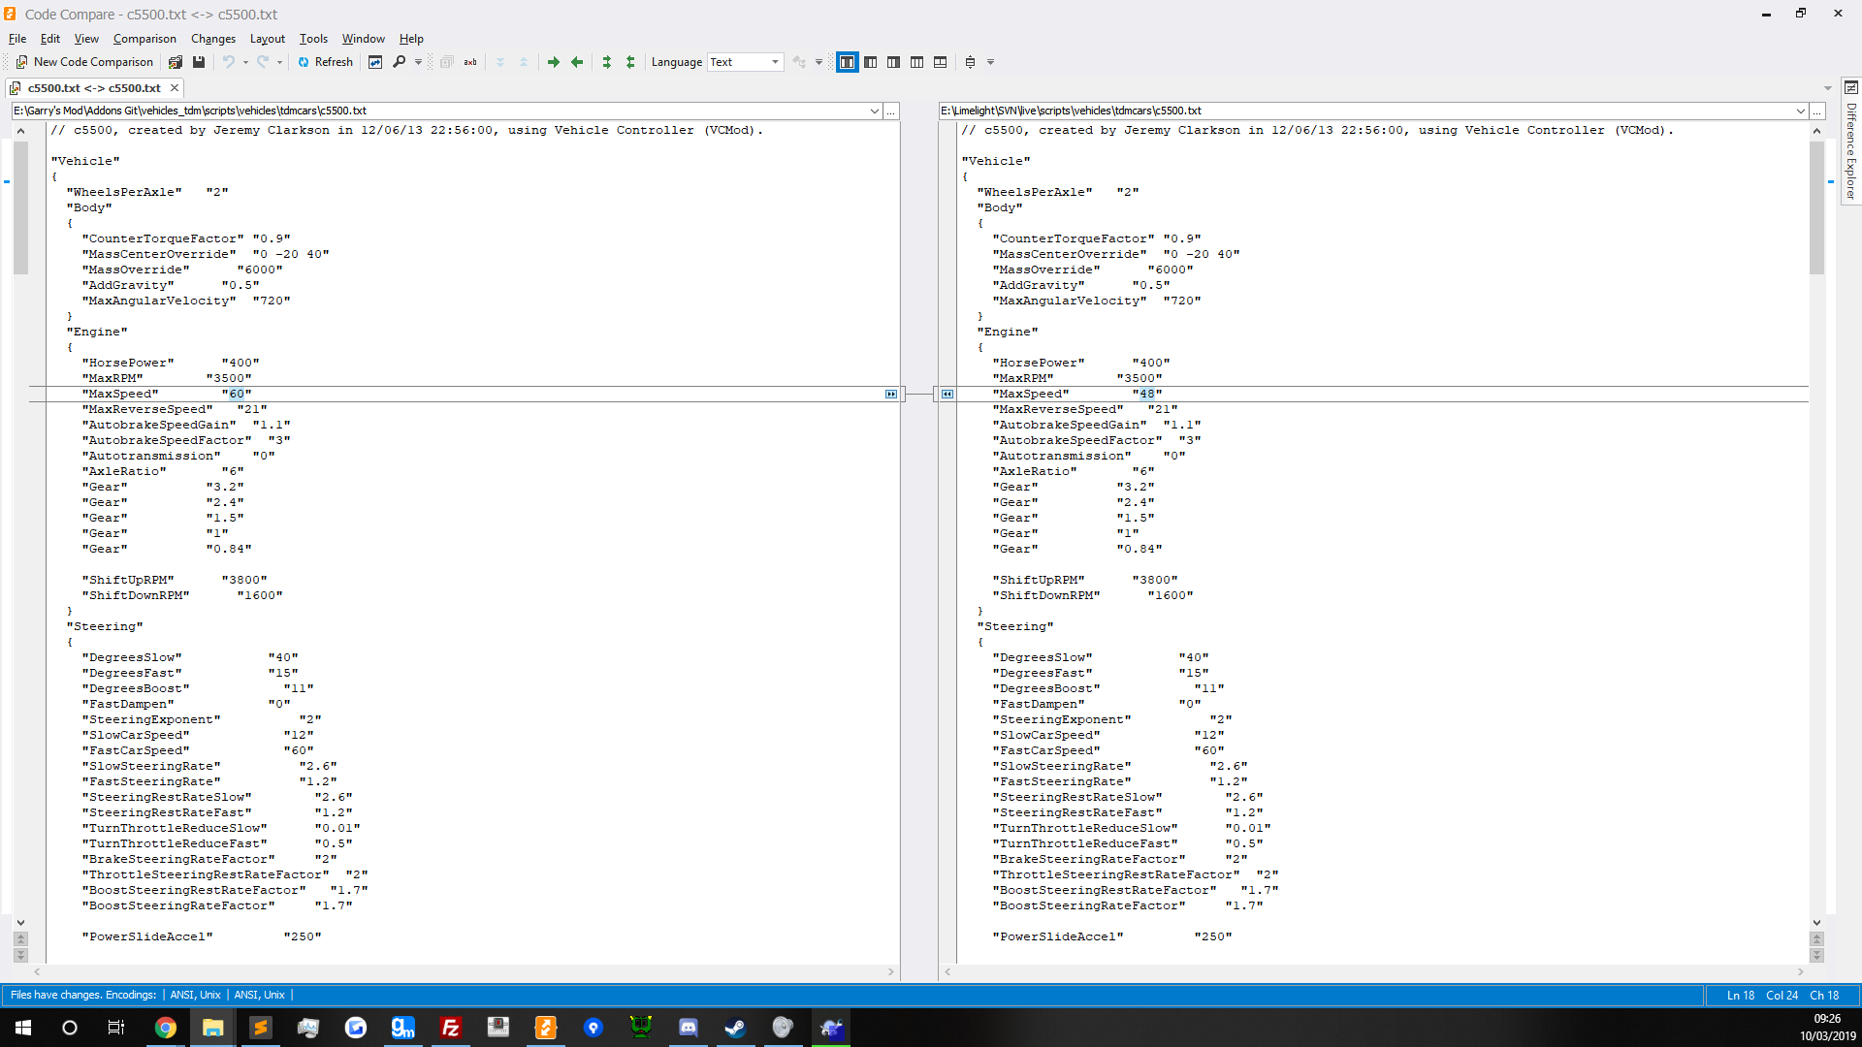
Task: Go to next difference blue arrow
Action: pos(500,62)
